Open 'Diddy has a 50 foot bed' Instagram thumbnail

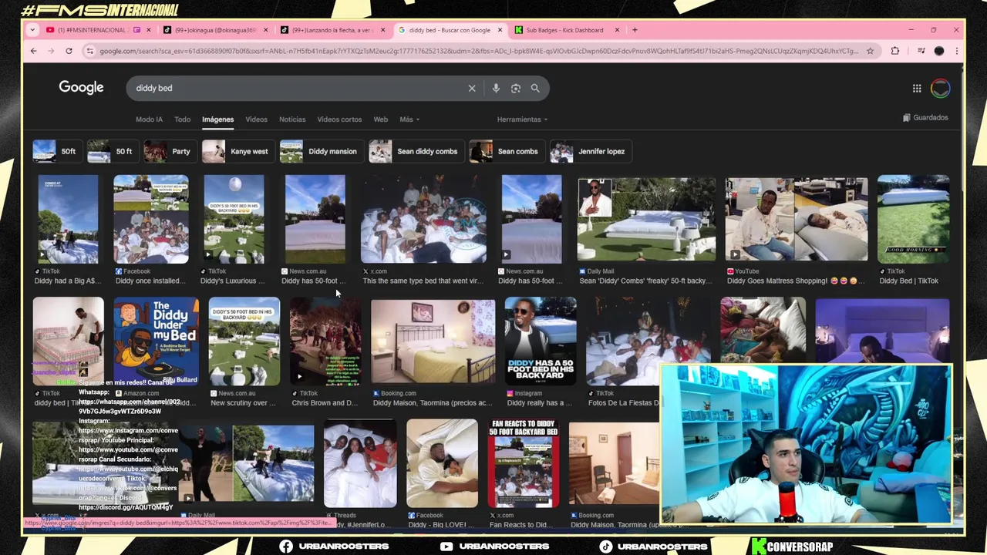541,341
